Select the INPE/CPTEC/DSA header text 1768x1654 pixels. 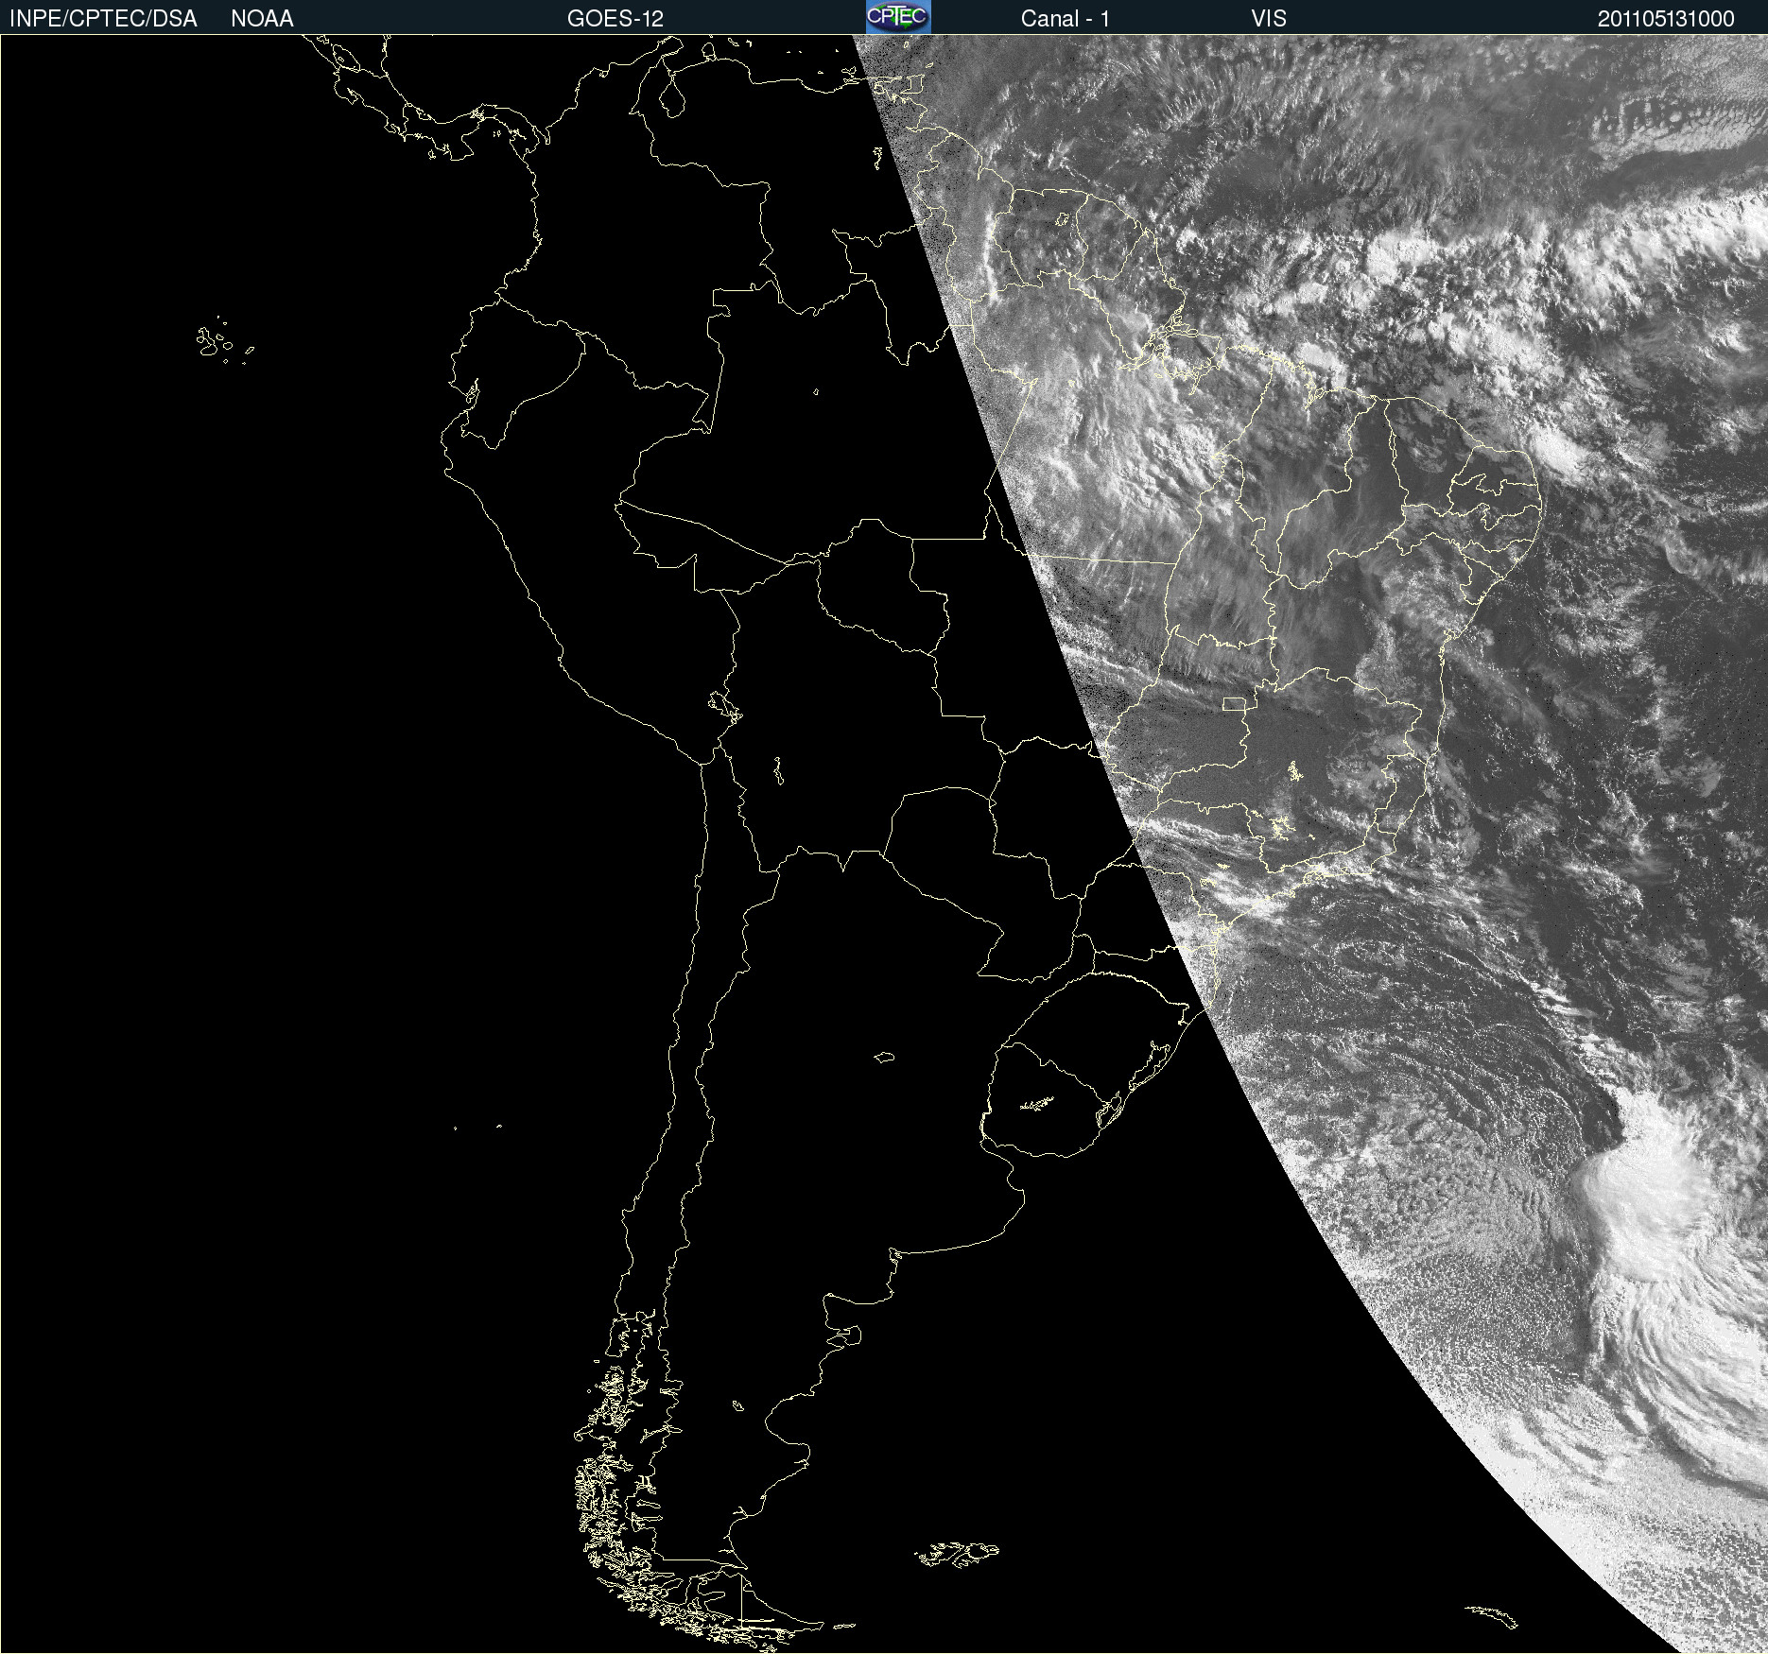coord(103,19)
